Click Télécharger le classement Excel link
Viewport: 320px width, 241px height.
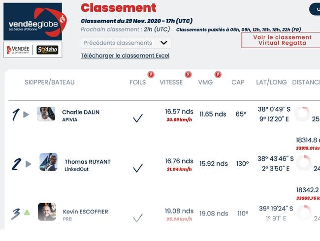pos(125,56)
